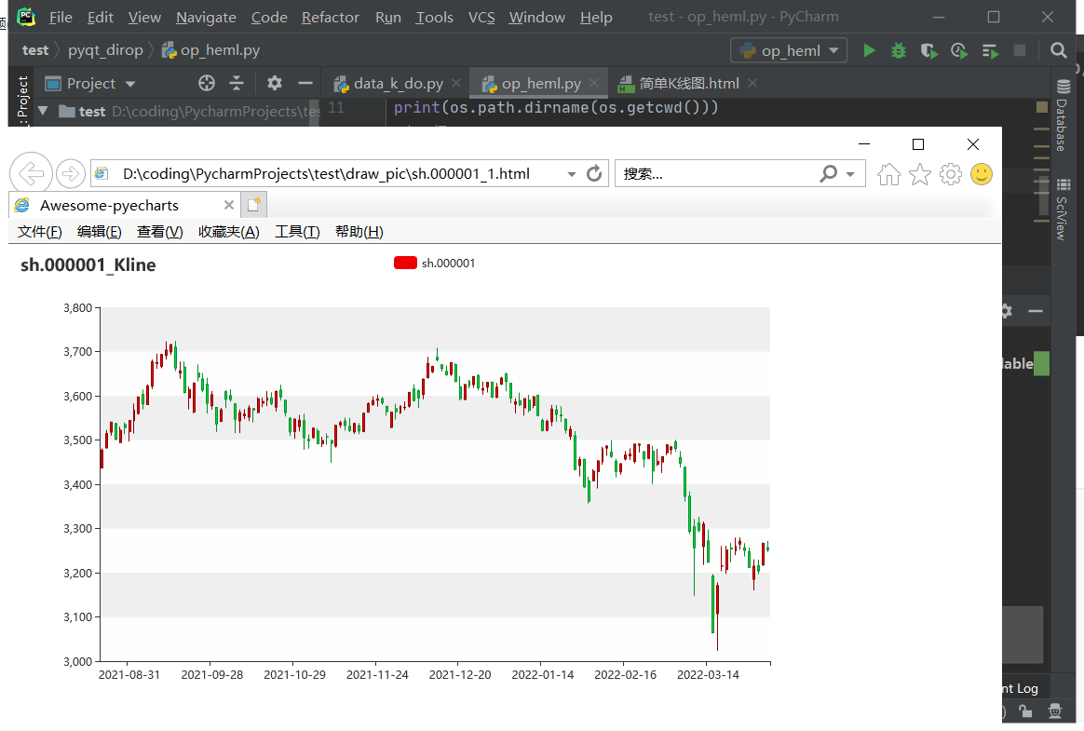The image size is (1084, 731).
Task: Expand the Project view dropdown
Action: coord(129,84)
